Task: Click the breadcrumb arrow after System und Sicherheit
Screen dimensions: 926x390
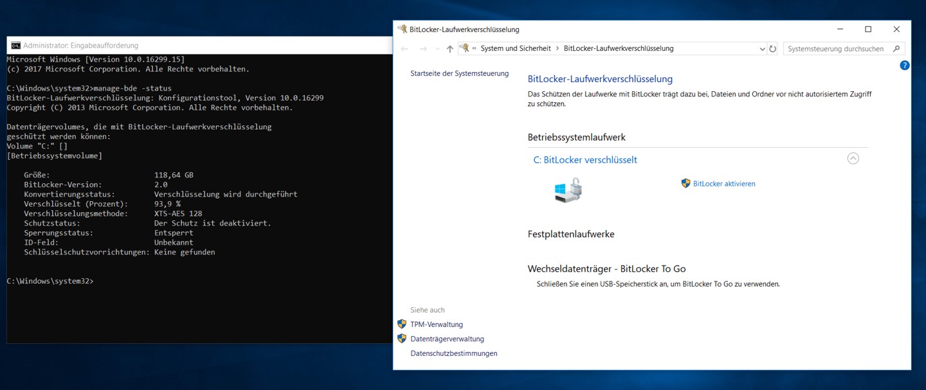Action: 558,49
